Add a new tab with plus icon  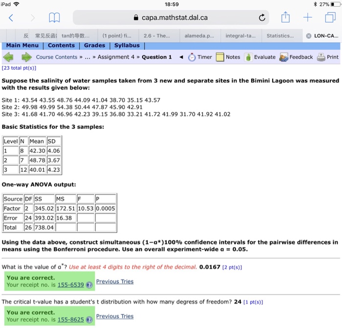pos(307,17)
